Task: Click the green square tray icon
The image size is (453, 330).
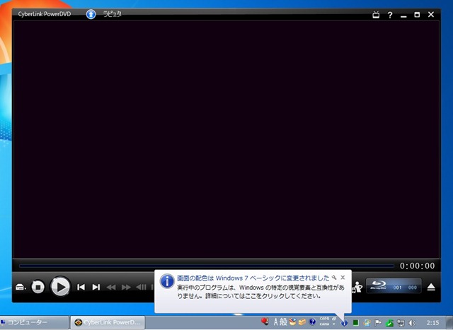Action: pos(355,323)
